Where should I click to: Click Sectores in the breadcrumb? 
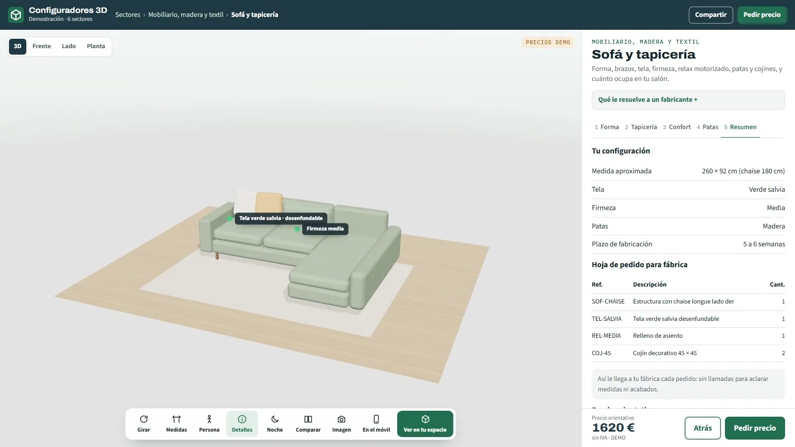pos(128,15)
